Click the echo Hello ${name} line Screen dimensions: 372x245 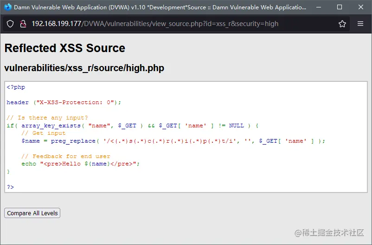[x=80, y=164]
